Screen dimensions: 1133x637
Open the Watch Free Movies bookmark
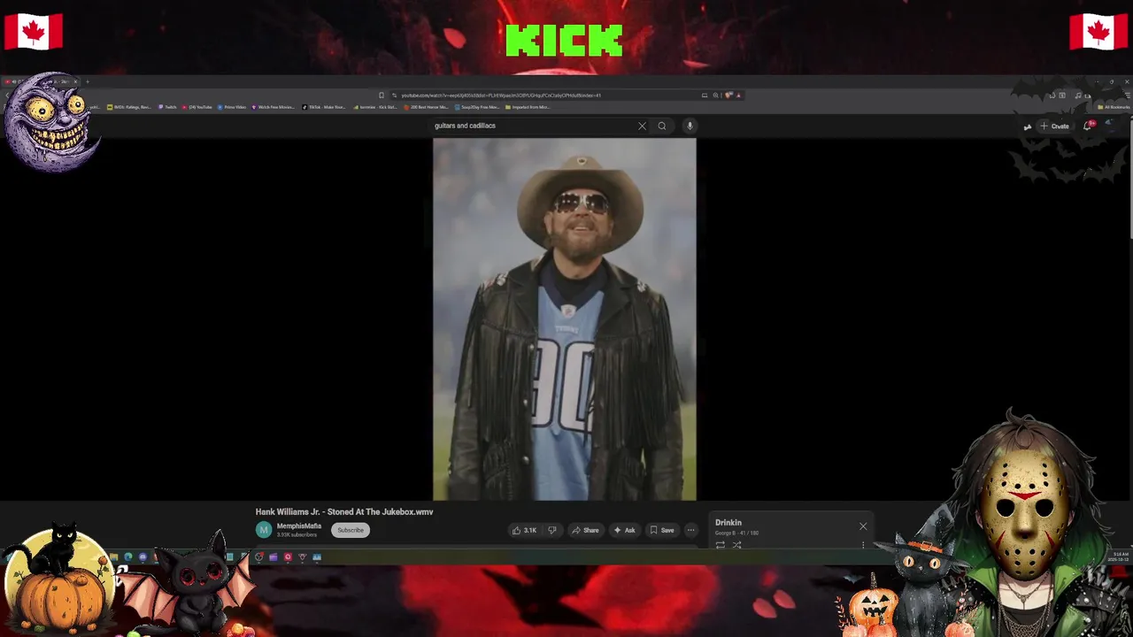(274, 107)
